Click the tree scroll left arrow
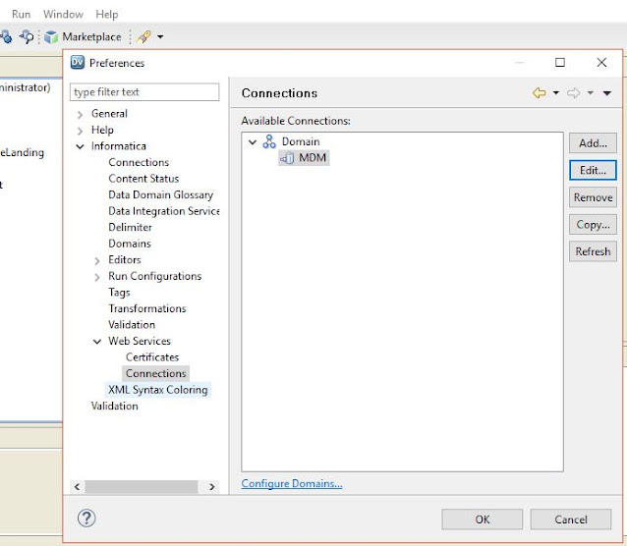The image size is (627, 546). 78,487
